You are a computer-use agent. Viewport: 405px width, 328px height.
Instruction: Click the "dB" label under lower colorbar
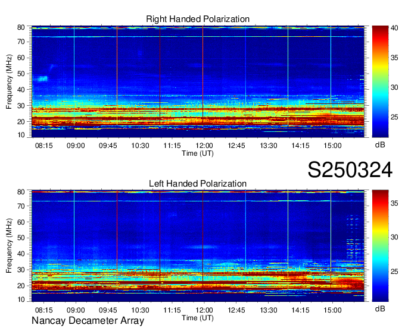click(x=380, y=309)
